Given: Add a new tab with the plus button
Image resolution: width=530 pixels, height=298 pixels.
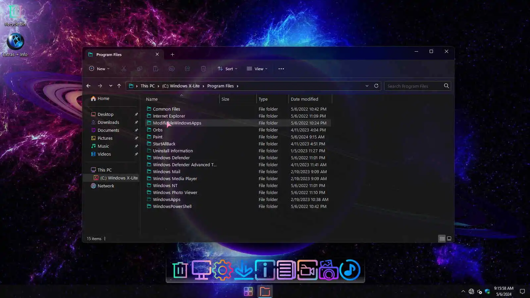Looking at the screenshot, I should (172, 54).
